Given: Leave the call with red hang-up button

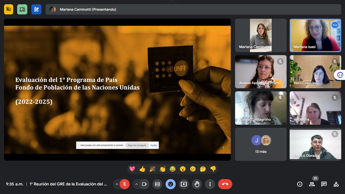Looking at the screenshot, I should click(x=225, y=184).
